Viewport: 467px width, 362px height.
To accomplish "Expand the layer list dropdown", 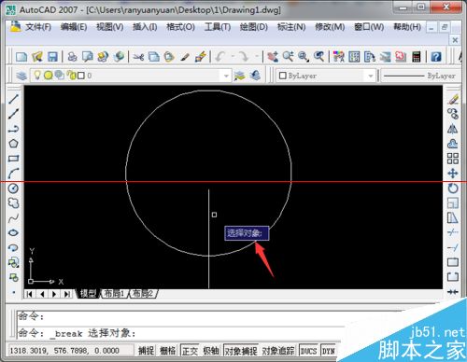I will pos(226,76).
